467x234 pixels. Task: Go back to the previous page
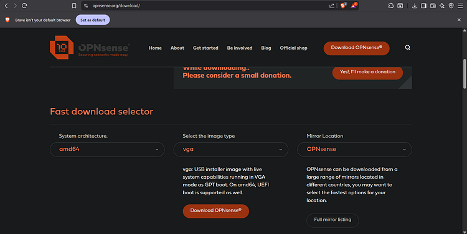coord(6,6)
